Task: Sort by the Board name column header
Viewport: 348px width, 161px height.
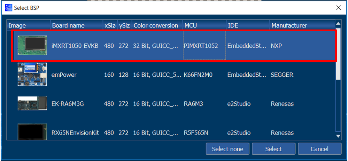Action: (68, 25)
